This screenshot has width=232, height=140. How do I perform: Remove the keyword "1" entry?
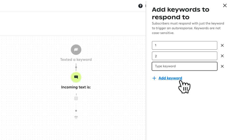point(222,45)
